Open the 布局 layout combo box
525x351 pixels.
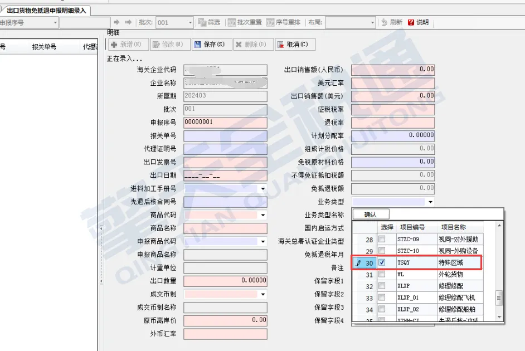tap(373, 22)
